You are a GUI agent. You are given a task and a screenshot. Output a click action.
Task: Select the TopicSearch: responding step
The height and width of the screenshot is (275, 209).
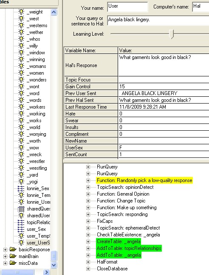pos(122,214)
